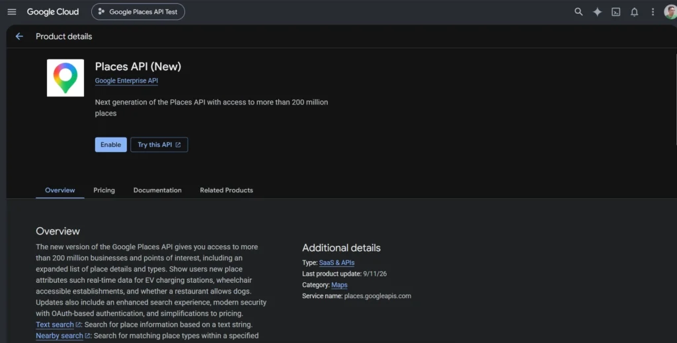The width and height of the screenshot is (677, 343).
Task: Open the three-dot settings menu
Action: pos(653,12)
